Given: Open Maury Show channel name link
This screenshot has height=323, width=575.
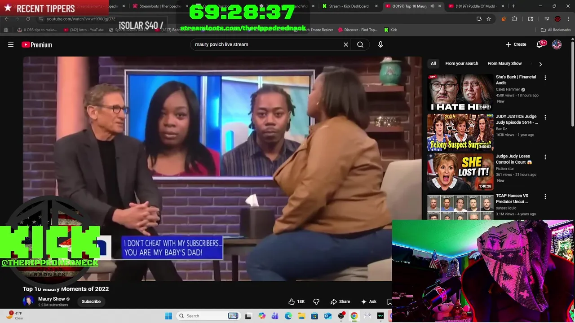Looking at the screenshot, I should [51, 299].
